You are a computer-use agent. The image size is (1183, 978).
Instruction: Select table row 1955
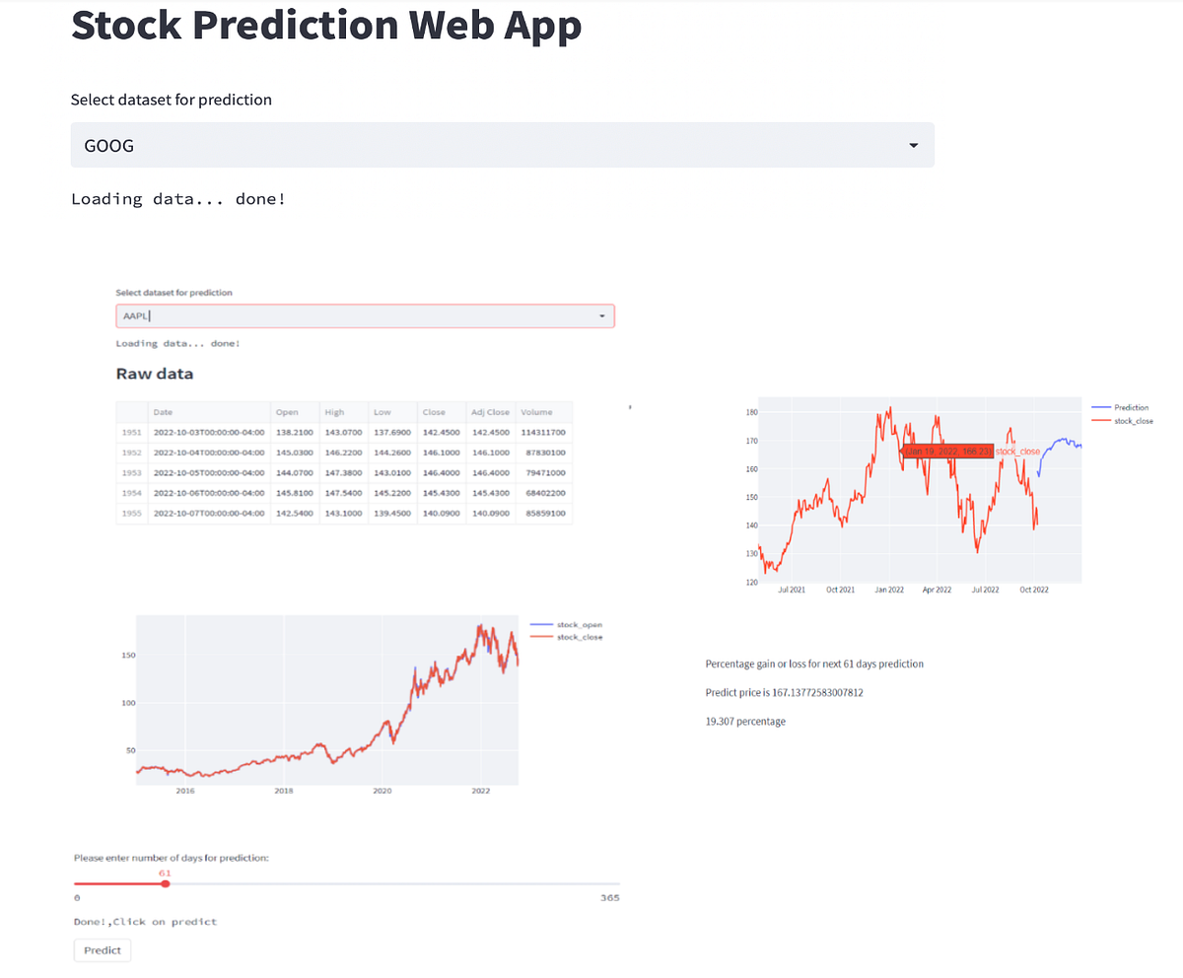[x=132, y=514]
